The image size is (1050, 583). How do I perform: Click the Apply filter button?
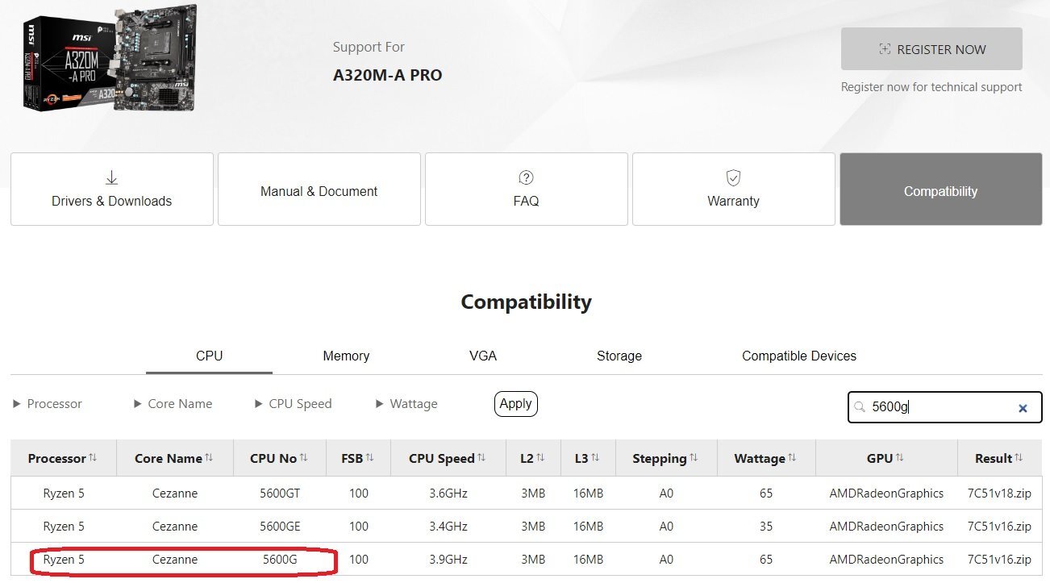tap(516, 404)
